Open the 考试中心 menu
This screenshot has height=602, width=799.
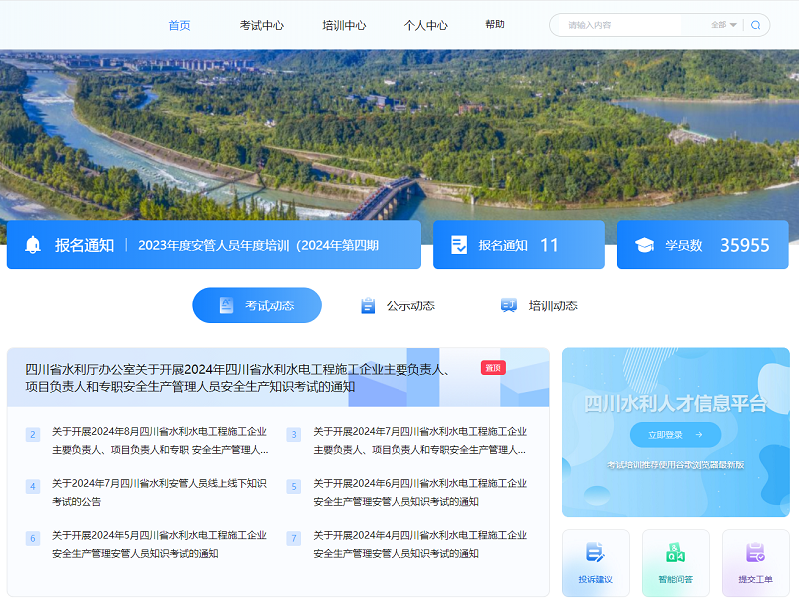(x=261, y=25)
